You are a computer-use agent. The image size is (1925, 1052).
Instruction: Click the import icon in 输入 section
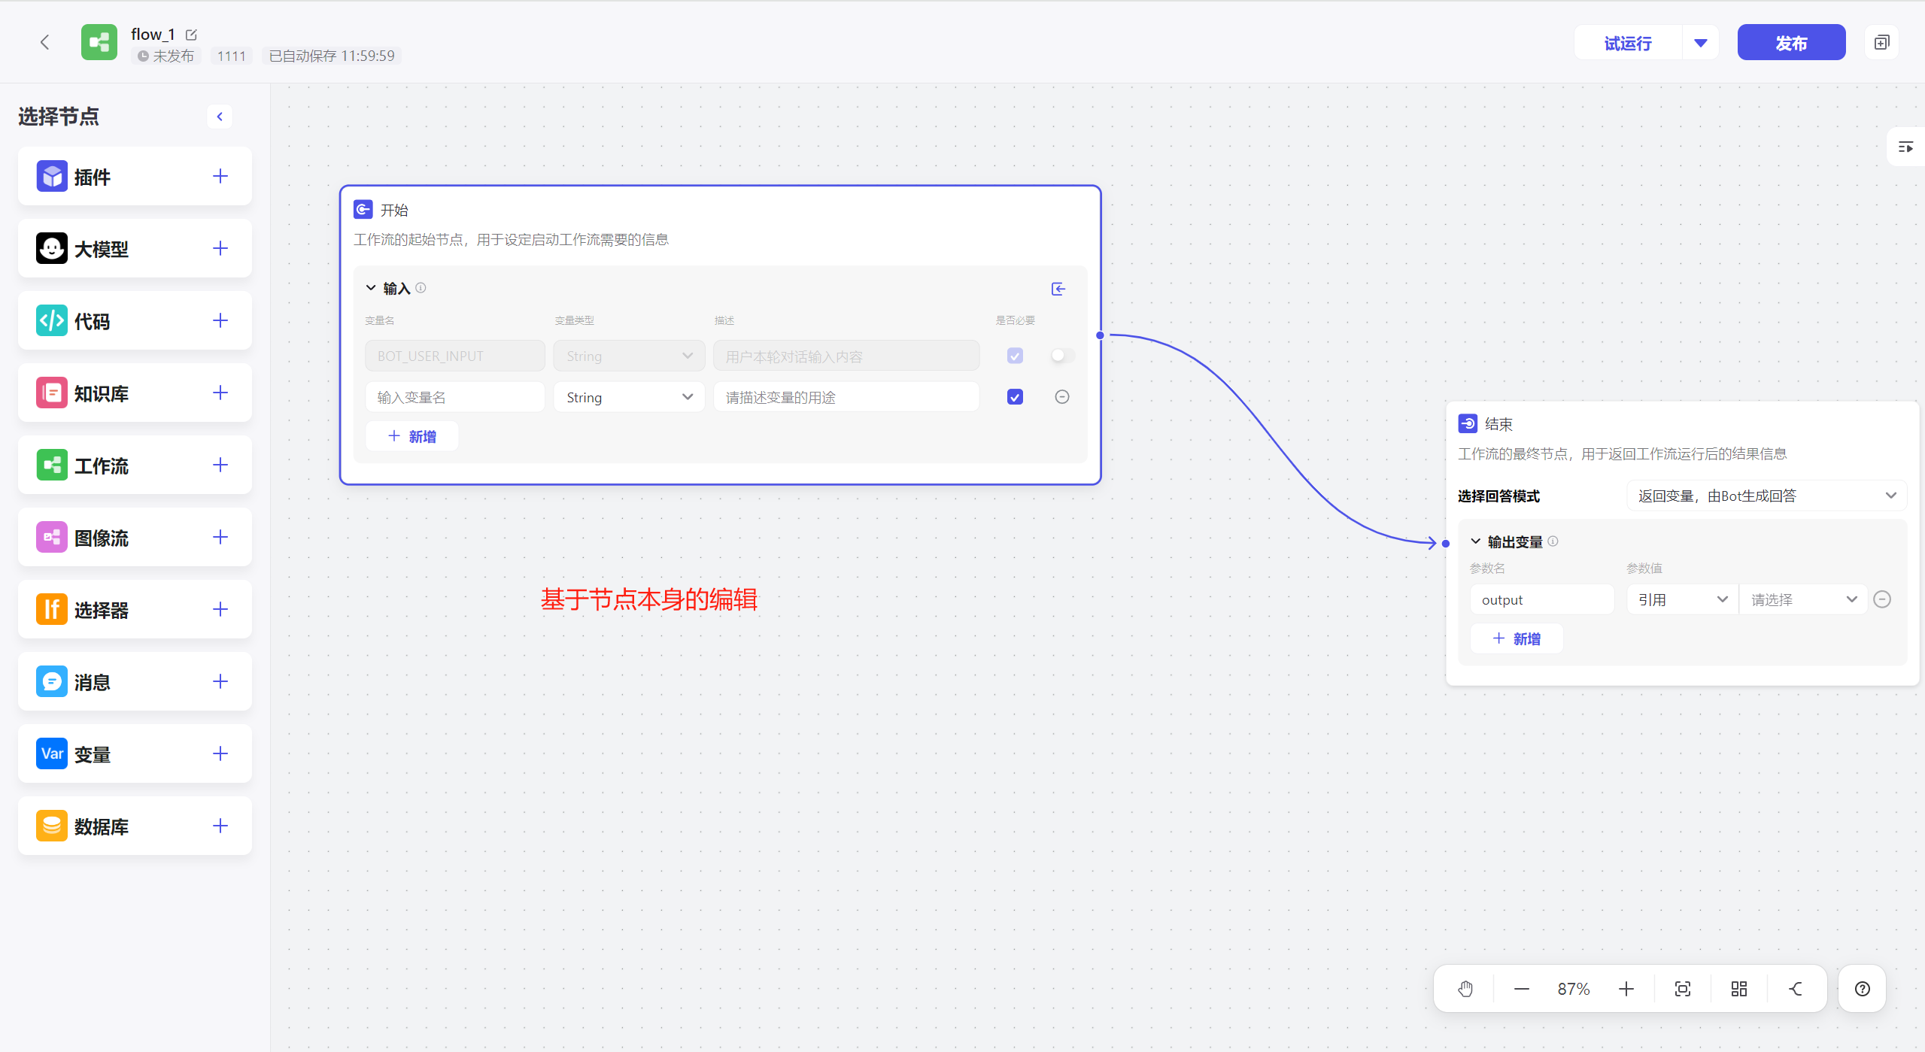coord(1058,289)
